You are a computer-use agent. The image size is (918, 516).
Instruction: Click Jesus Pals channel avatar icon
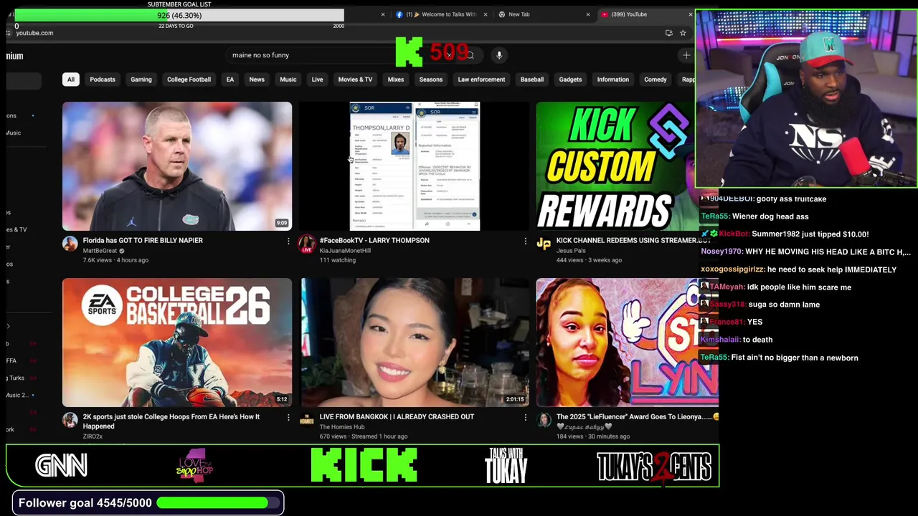point(544,244)
